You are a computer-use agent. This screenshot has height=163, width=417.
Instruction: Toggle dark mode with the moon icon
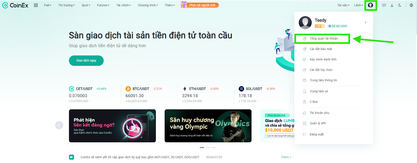[400, 5]
